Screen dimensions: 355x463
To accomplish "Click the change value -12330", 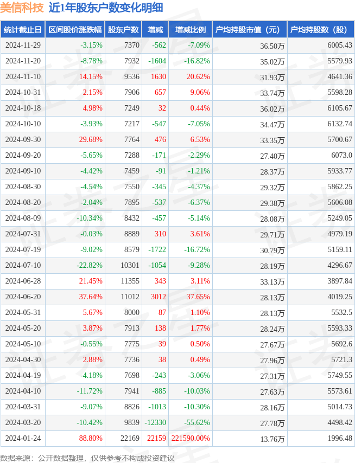I will [155, 422].
